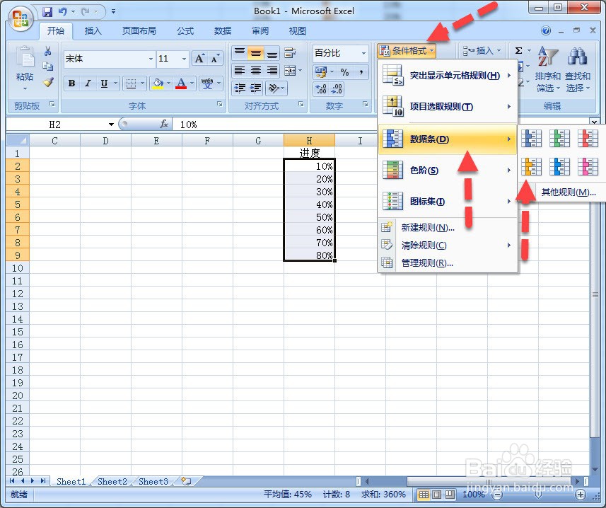606x508 pixels.
Task: Decrease decimal places
Action: point(337,89)
